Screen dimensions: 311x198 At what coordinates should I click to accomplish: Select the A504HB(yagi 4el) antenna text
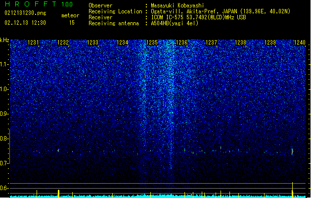[175, 23]
